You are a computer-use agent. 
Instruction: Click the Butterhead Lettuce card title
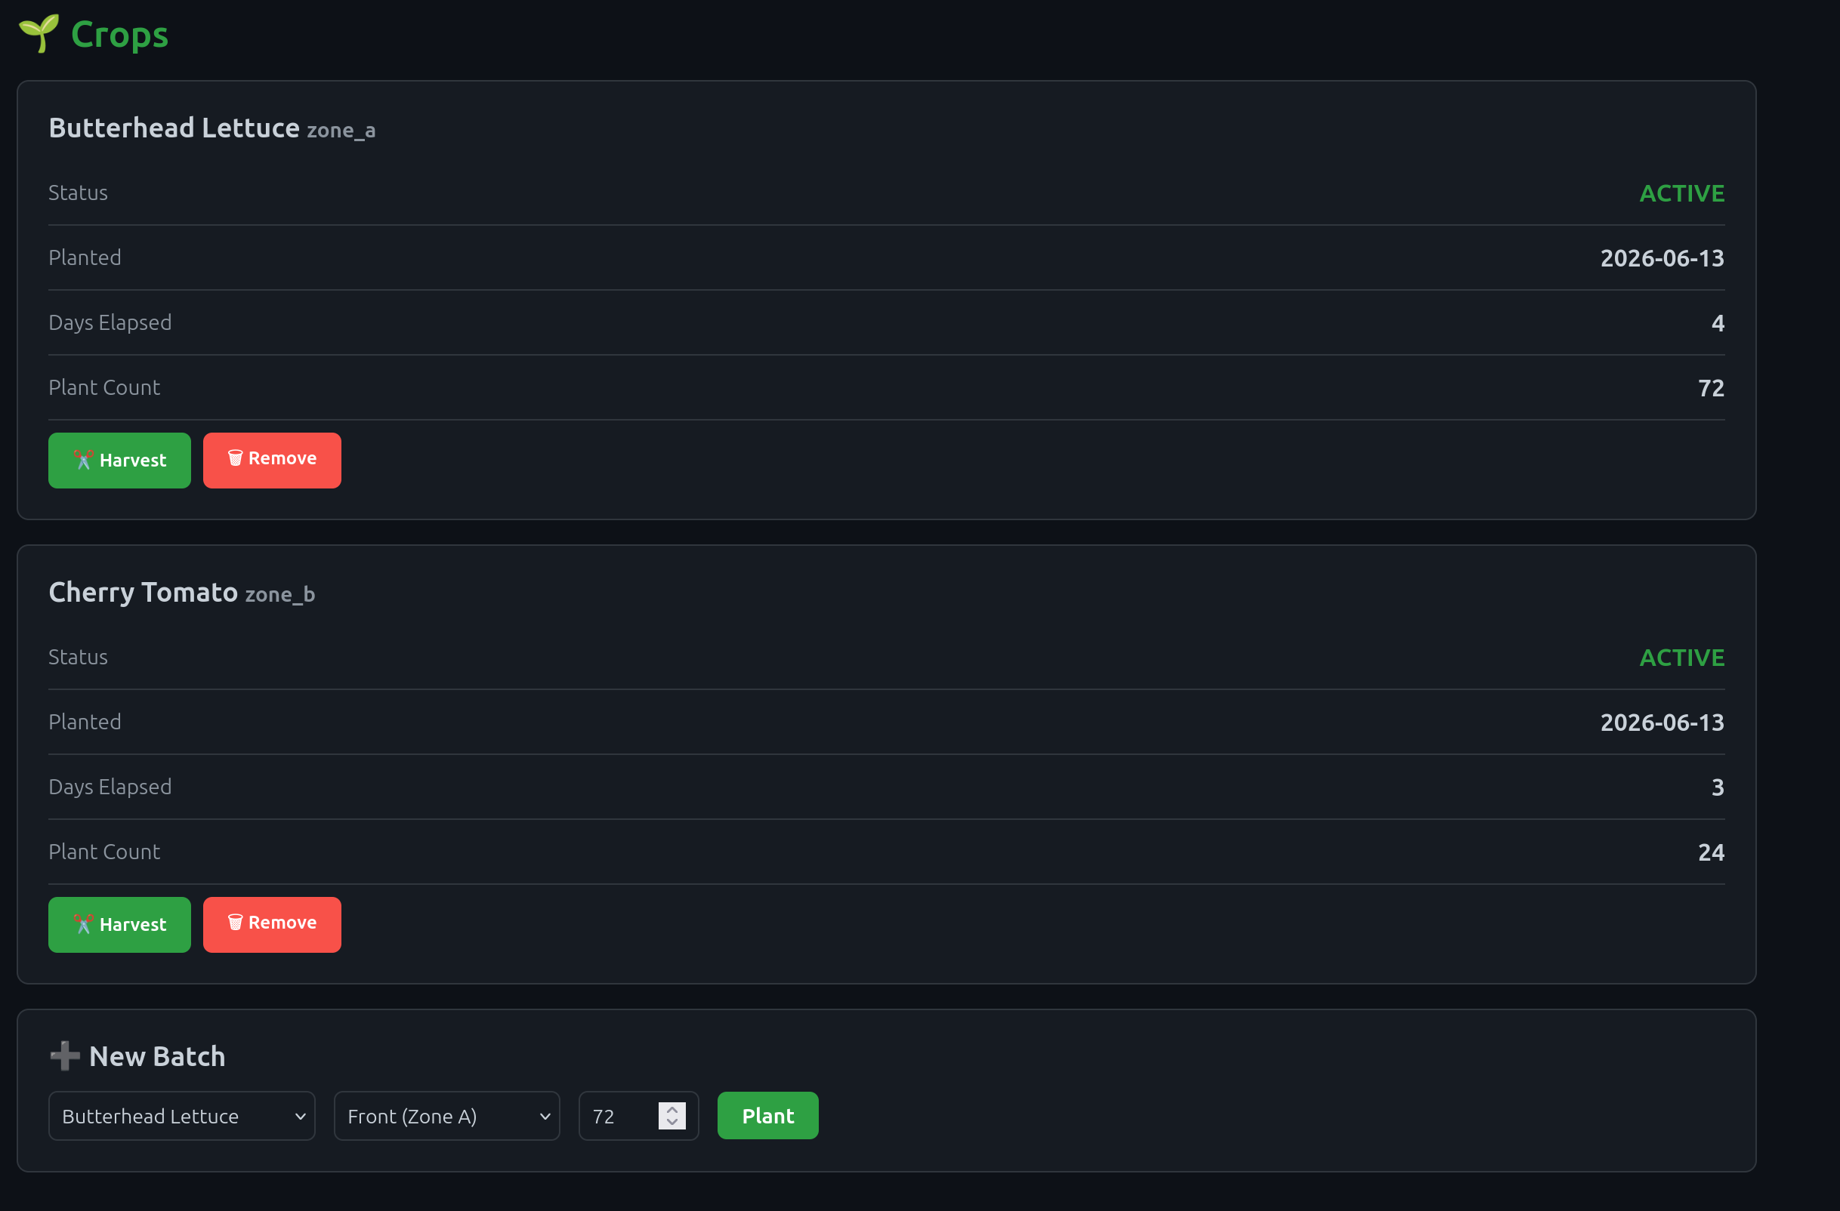(174, 128)
